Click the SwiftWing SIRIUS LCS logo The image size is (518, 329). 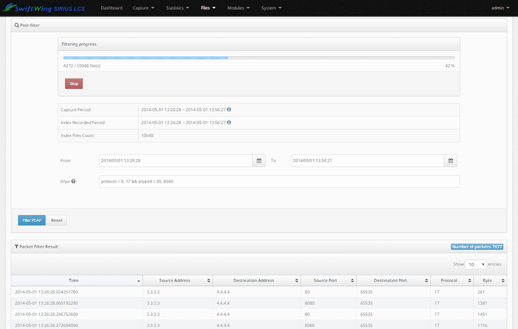click(44, 7)
